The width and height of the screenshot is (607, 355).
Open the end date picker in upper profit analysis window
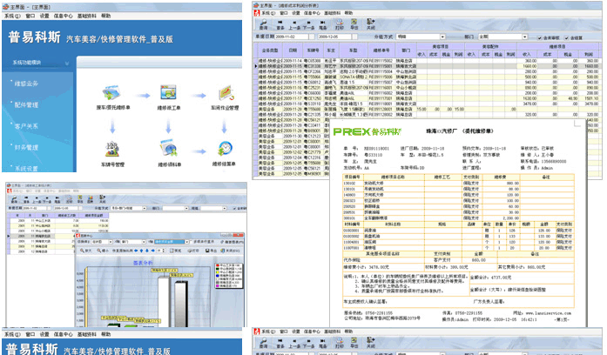(354, 37)
